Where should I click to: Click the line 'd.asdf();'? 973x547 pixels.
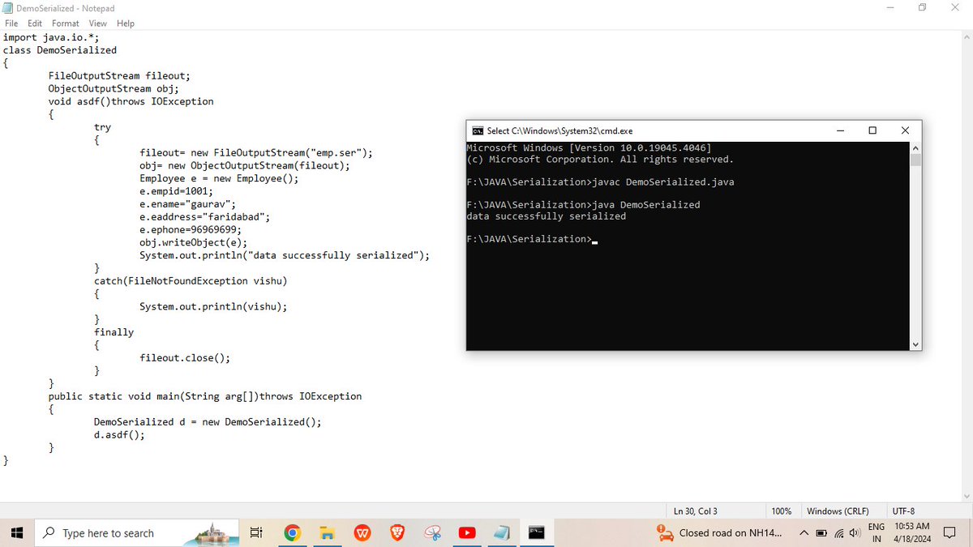tap(120, 434)
